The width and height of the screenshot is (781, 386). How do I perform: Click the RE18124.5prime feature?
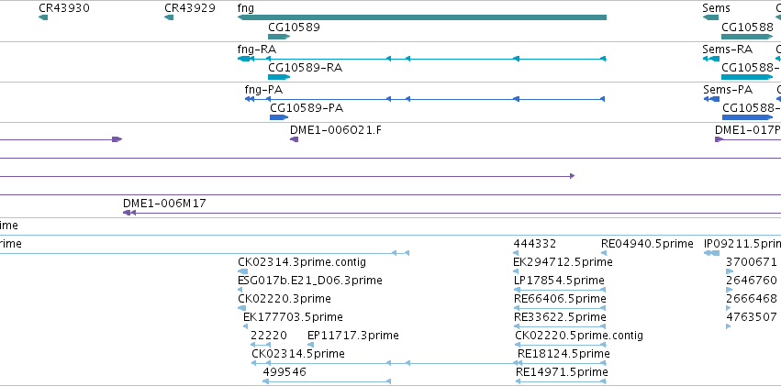click(562, 363)
